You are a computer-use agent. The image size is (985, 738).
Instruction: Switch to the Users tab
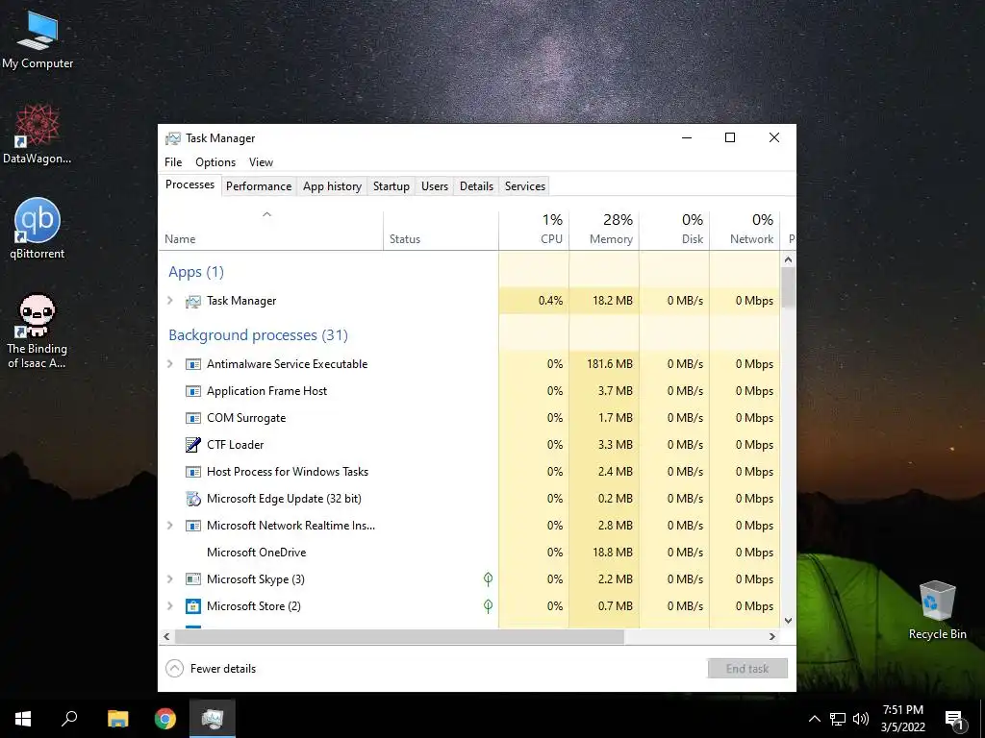pos(435,186)
